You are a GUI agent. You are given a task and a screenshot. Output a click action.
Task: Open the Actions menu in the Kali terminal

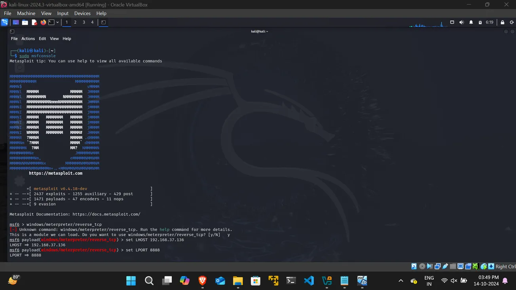tap(28, 38)
